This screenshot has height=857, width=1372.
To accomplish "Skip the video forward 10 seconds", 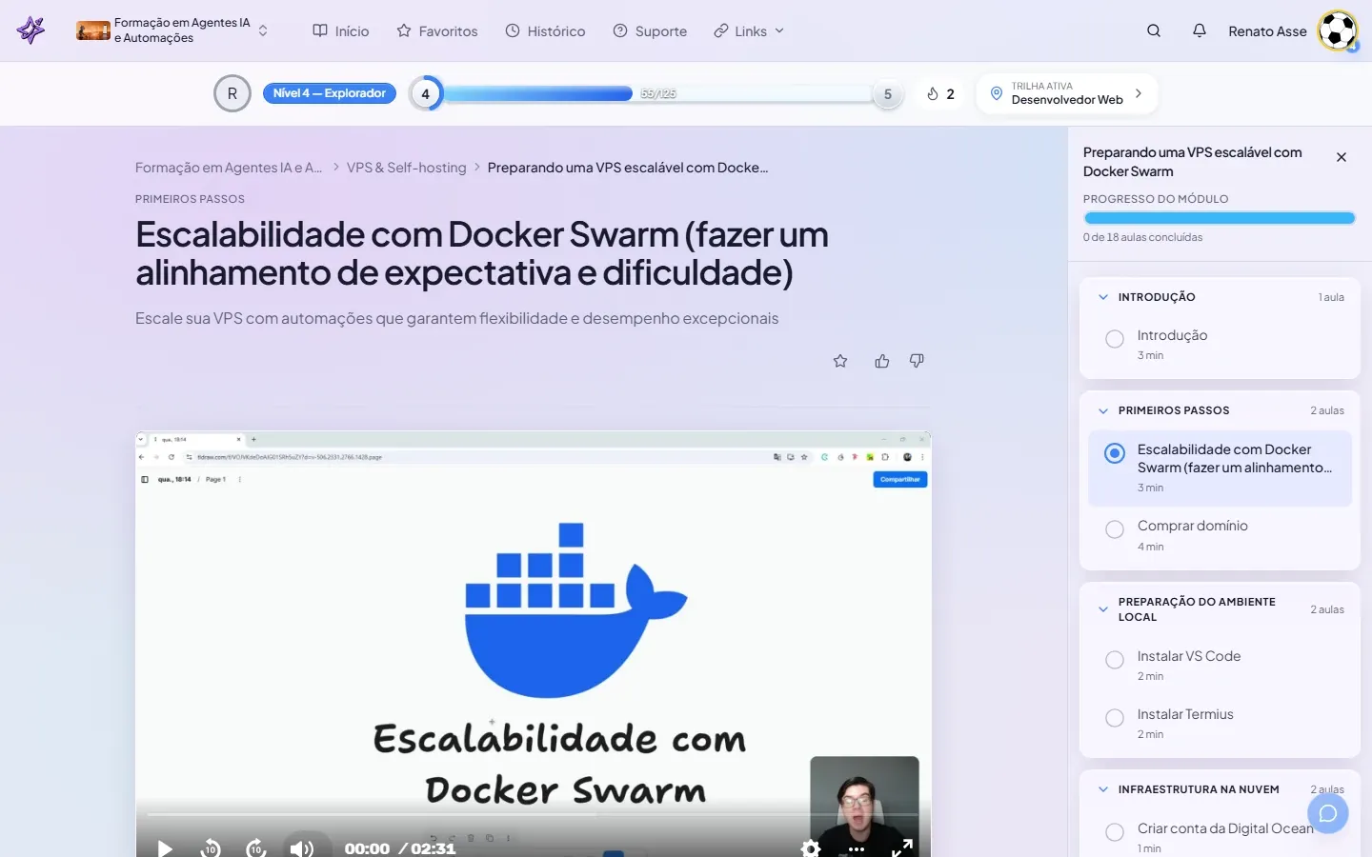I will pyautogui.click(x=255, y=847).
